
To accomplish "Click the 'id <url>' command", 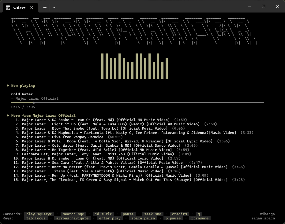I will (103, 214).
